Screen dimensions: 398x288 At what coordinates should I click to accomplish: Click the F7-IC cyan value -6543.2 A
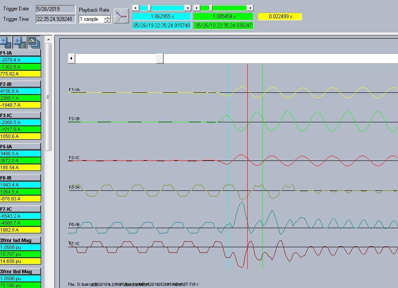(20, 216)
